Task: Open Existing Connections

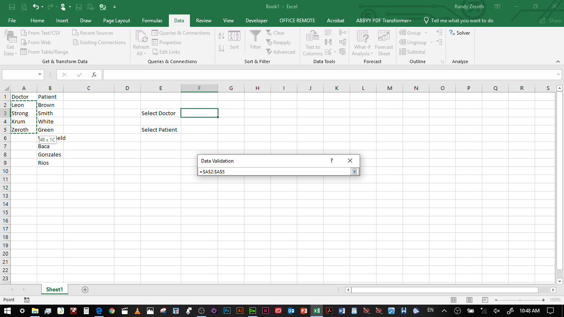Action: 99,43
